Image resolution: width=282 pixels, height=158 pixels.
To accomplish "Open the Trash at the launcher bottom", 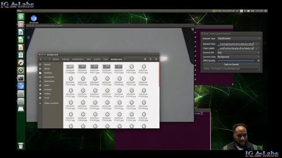I will 21,146.
